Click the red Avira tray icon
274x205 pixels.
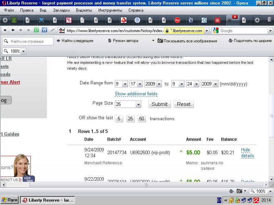pyautogui.click(x=256, y=200)
